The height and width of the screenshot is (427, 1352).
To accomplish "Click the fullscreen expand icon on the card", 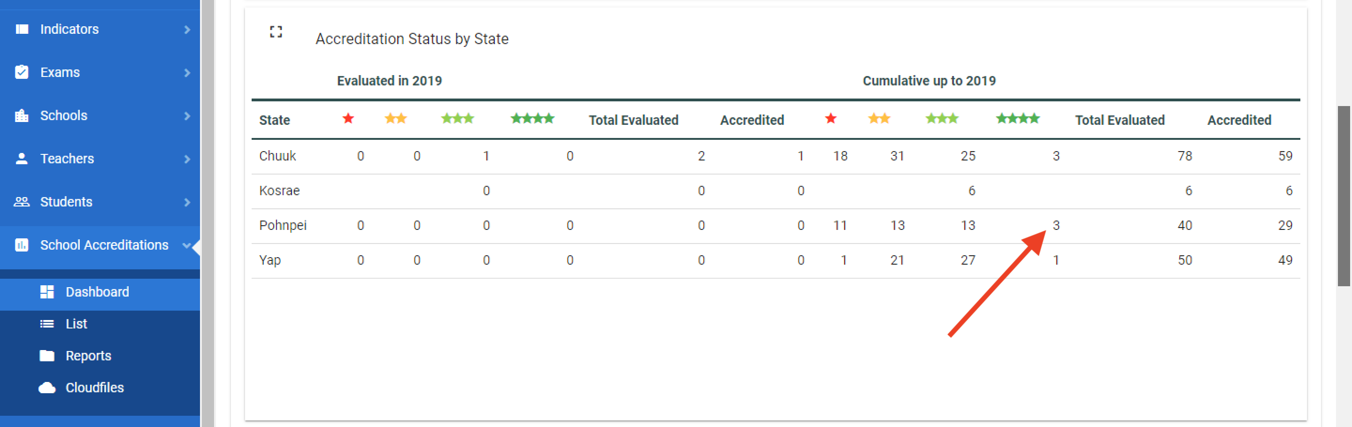I will pos(276,32).
